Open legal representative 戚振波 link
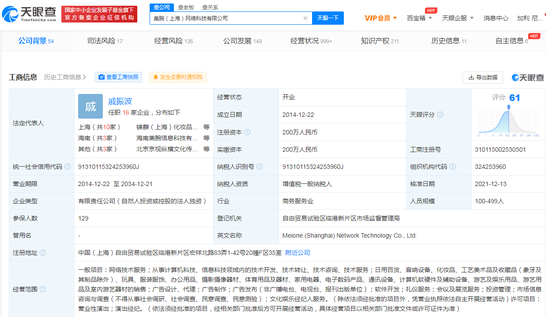The width and height of the screenshot is (546, 317). click(x=120, y=101)
